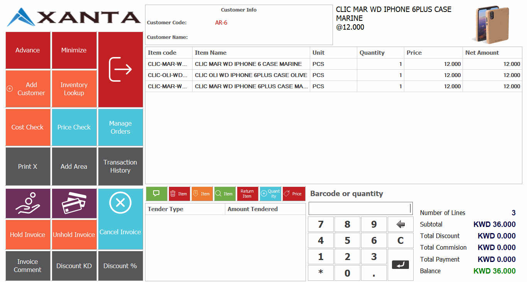Click the Amount Tendered column header
The height and width of the screenshot is (282, 527).
coord(265,209)
